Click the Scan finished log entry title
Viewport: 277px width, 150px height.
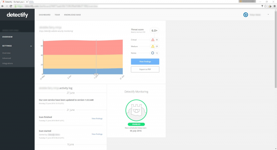(x=45, y=117)
